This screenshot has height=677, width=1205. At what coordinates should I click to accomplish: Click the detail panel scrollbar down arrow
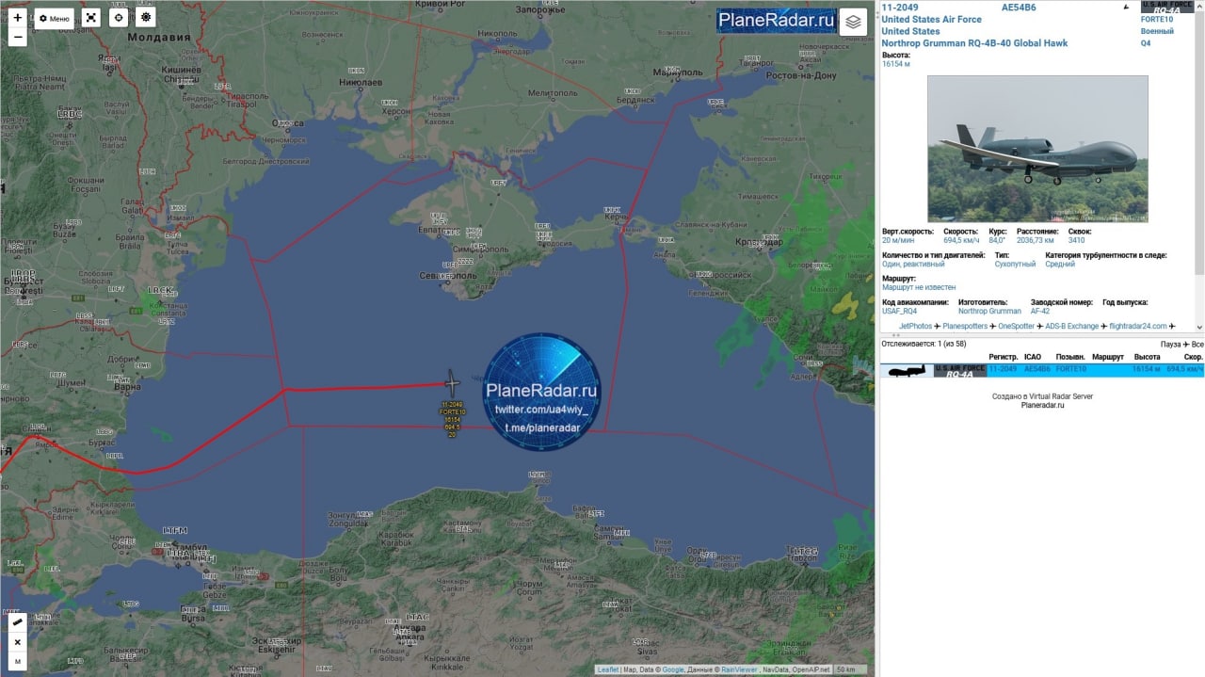coord(1199,326)
